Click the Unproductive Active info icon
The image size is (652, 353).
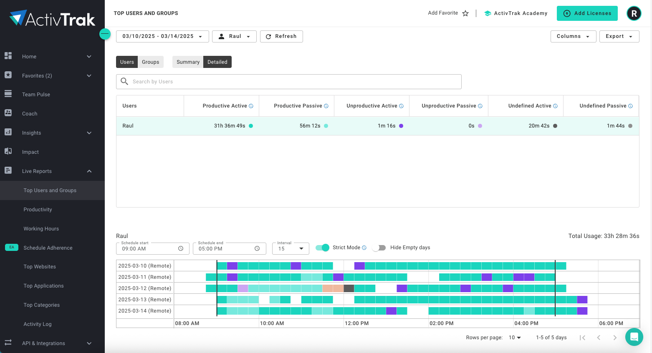click(401, 106)
